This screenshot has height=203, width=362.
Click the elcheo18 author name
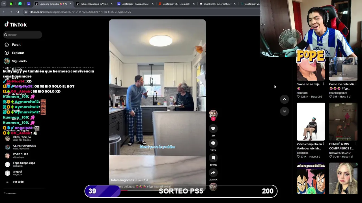point(302,93)
